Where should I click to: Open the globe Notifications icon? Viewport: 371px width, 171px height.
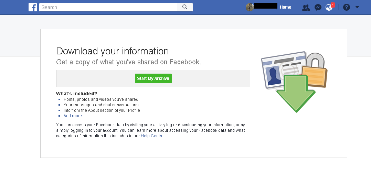pyautogui.click(x=329, y=7)
